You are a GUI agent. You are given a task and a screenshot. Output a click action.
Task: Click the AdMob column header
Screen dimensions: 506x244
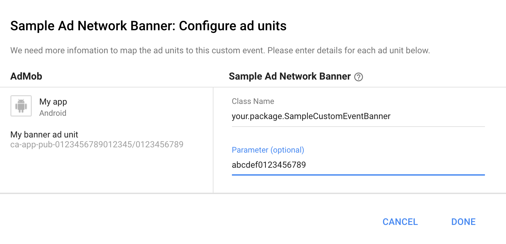pyautogui.click(x=26, y=76)
